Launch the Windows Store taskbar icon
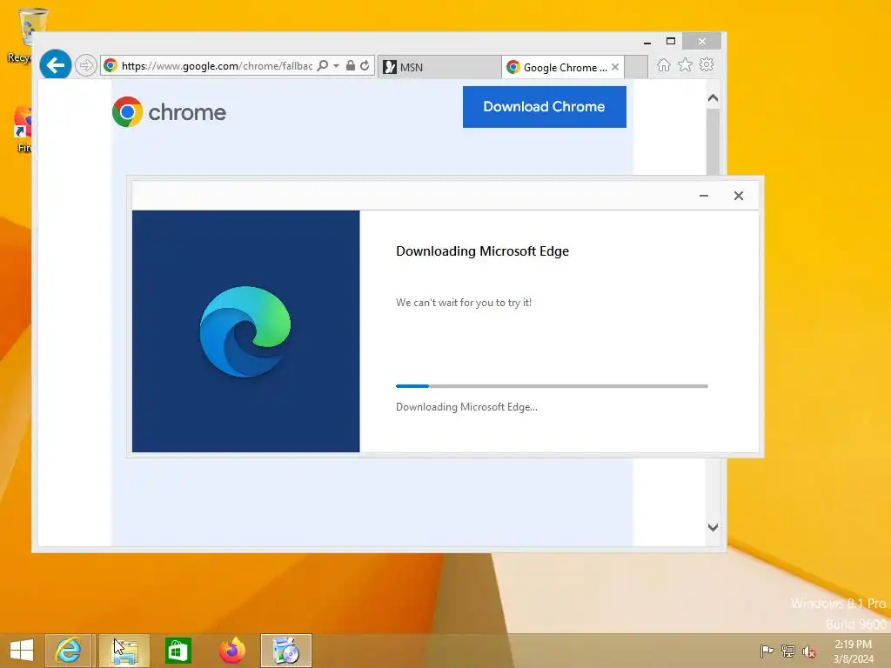This screenshot has height=668, width=891. point(178,651)
